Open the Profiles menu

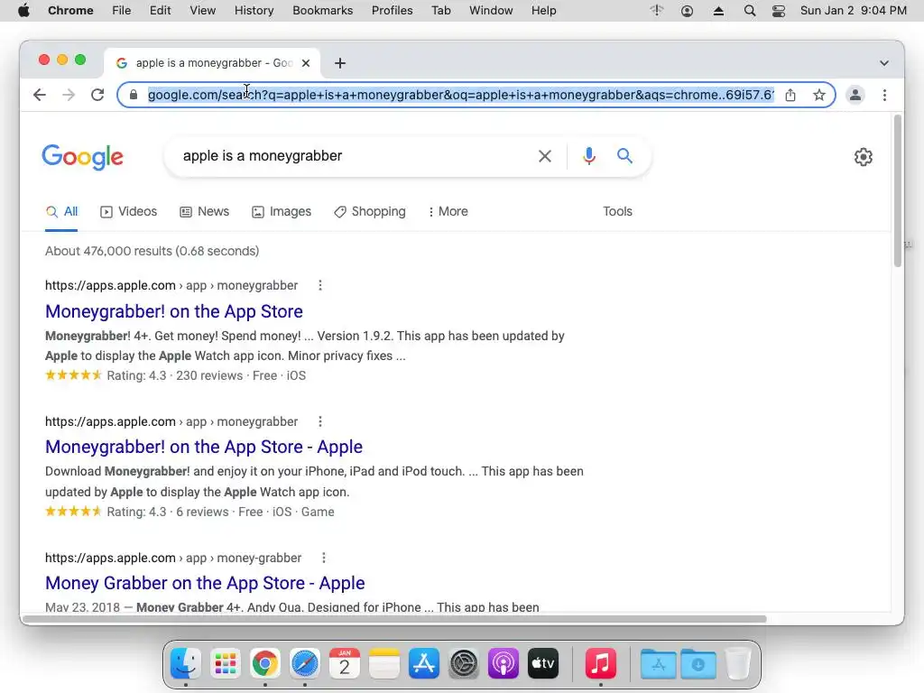392,11
